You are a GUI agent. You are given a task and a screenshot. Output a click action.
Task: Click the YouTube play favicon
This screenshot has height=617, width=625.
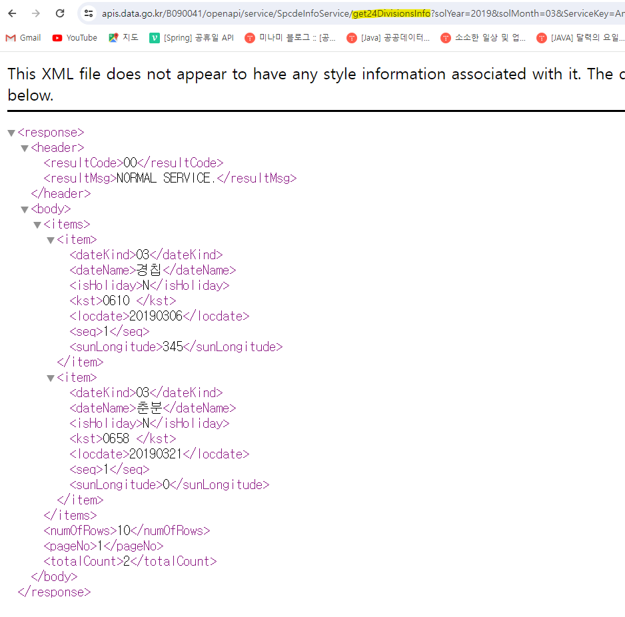tap(57, 38)
